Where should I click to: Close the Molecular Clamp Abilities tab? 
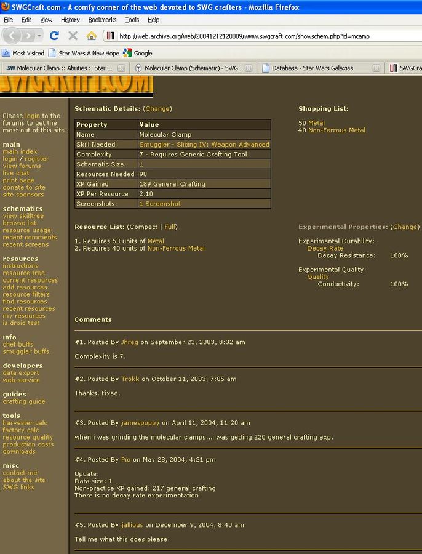(121, 68)
